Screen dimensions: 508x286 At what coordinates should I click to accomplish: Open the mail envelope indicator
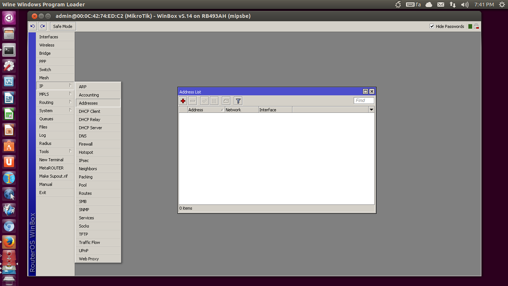(441, 4)
